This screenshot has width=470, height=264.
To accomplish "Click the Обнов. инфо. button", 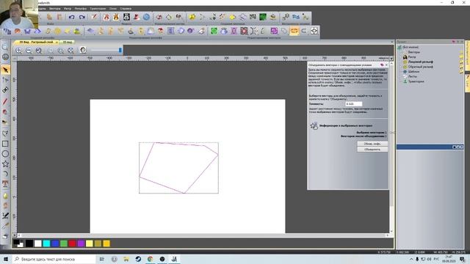I will [x=372, y=144].
